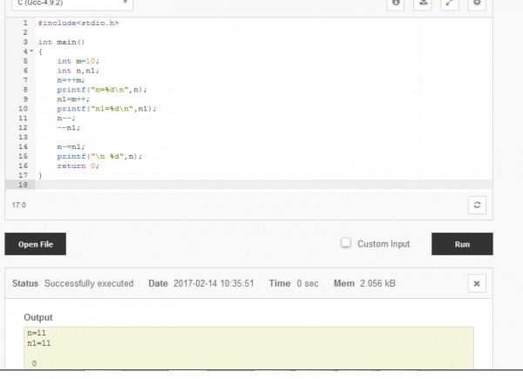Place cursor on the #include<stdio.h> line
Screen dimensions: 523x379
78,23
